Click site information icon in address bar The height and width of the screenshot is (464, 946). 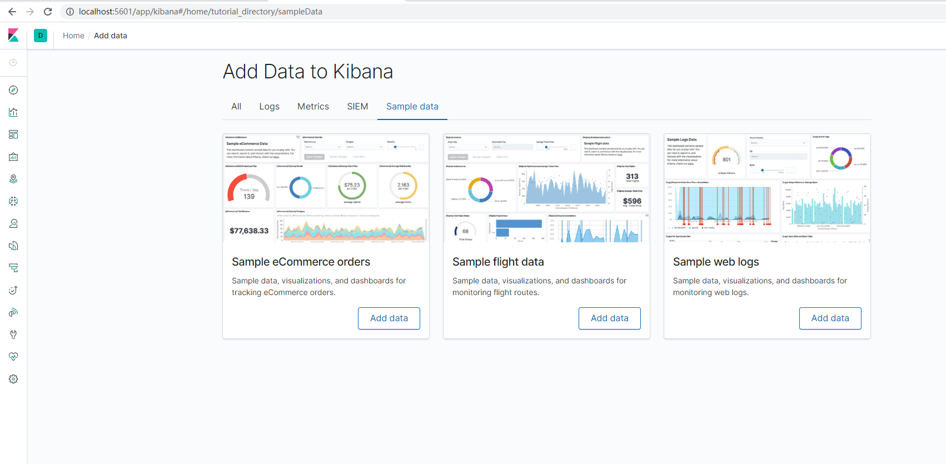tap(70, 12)
